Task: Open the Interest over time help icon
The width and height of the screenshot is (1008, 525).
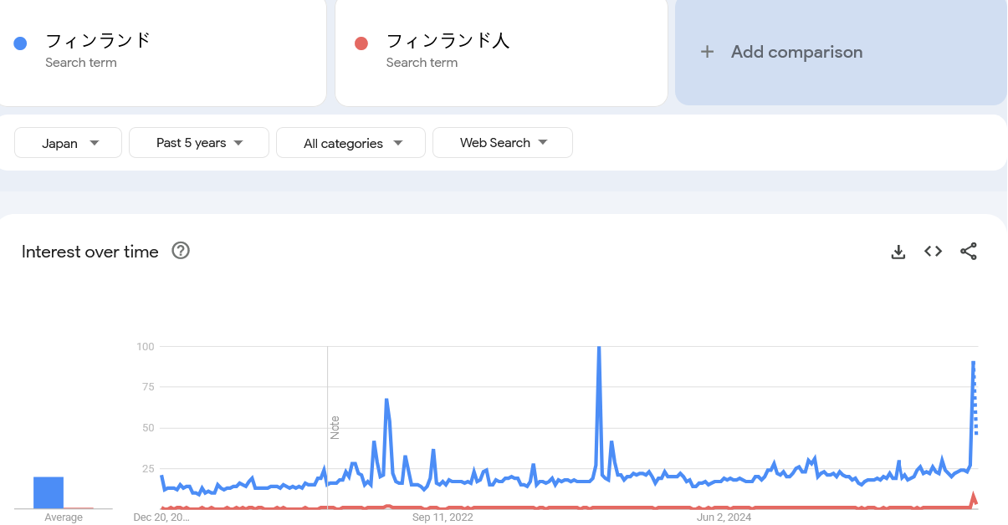Action: pyautogui.click(x=181, y=251)
